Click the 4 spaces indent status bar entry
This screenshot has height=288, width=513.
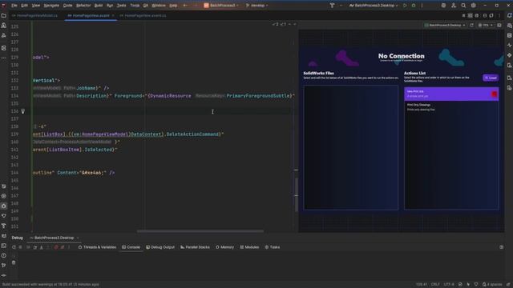[x=492, y=285]
